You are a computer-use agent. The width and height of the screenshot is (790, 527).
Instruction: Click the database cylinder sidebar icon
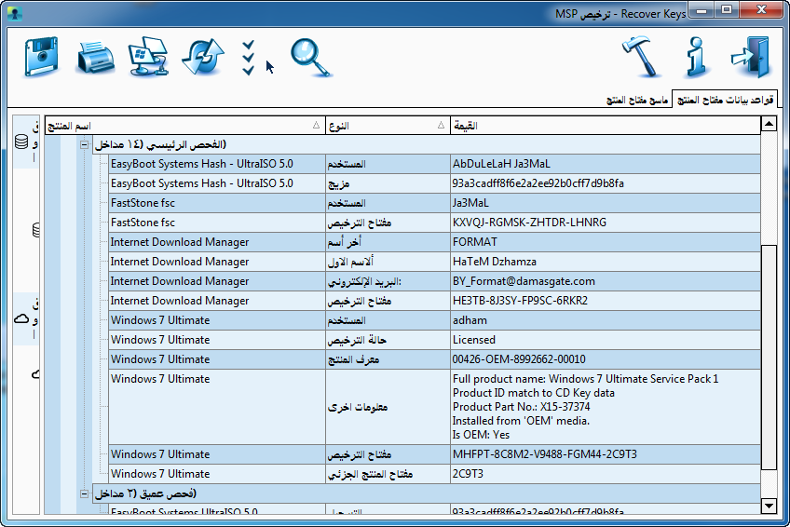pos(21,142)
